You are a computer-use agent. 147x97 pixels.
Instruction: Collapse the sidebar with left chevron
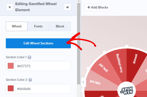pyautogui.click(x=83, y=82)
